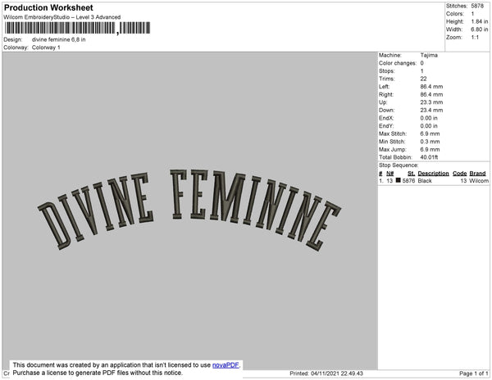Click the Wilcom brand entry
The image size is (492, 380).
point(479,181)
